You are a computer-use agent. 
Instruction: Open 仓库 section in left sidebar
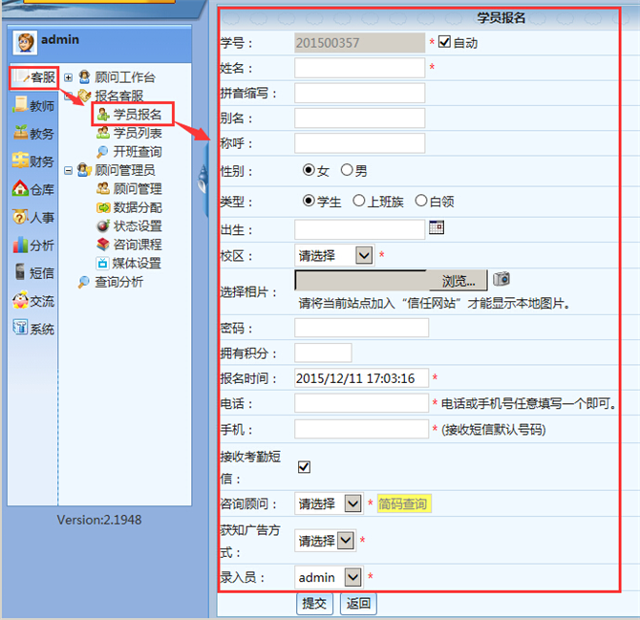[33, 189]
